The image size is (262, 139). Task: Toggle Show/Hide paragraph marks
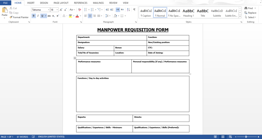click(134, 10)
